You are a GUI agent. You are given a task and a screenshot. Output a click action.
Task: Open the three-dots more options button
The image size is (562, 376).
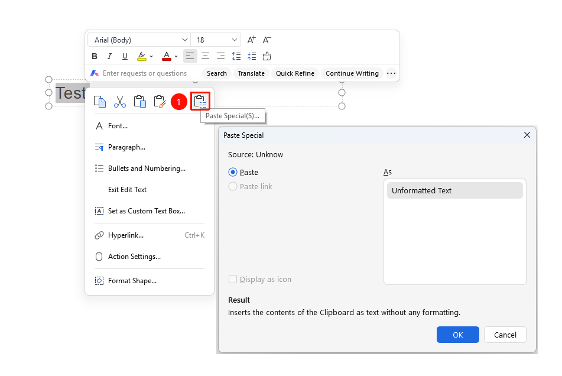[391, 73]
